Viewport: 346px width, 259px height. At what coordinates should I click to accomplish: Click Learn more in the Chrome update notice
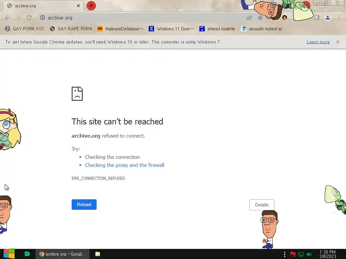point(318,42)
